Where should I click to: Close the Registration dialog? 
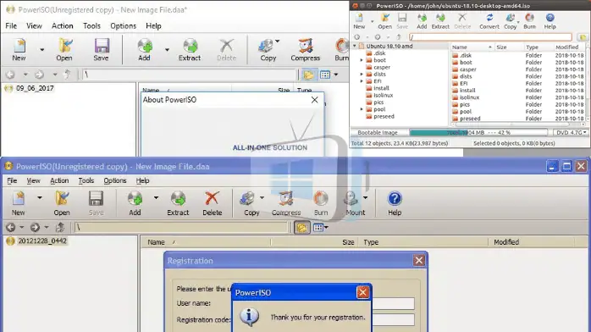419,260
